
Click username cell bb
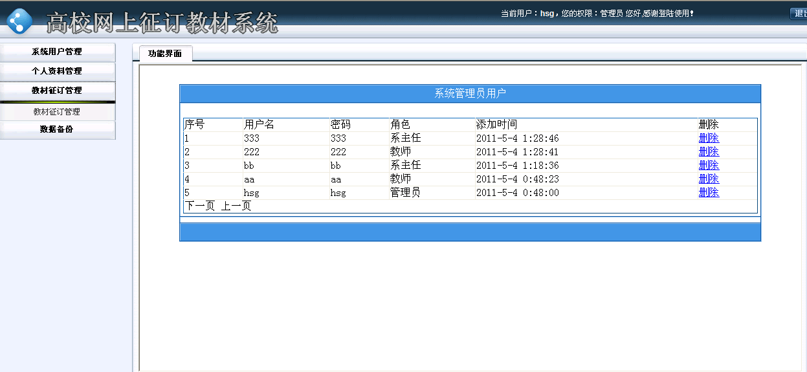pyautogui.click(x=249, y=166)
